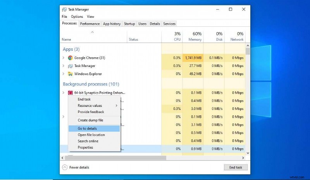Click the Fewer details circular arrow icon
This screenshot has width=310, height=180.
click(x=64, y=167)
